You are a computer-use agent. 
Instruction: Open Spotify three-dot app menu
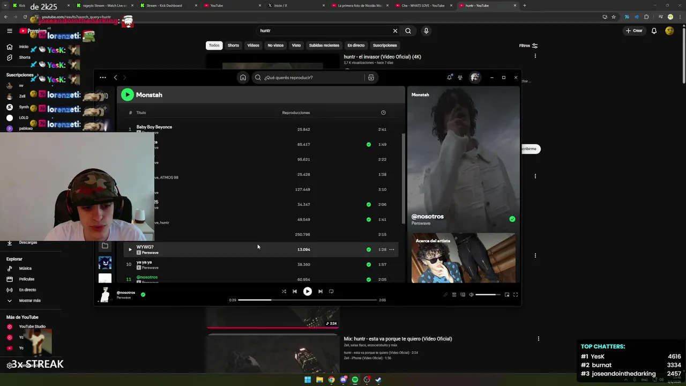(x=103, y=77)
